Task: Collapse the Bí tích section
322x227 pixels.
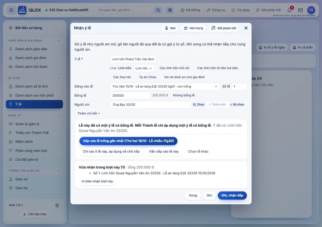Action: point(34,78)
